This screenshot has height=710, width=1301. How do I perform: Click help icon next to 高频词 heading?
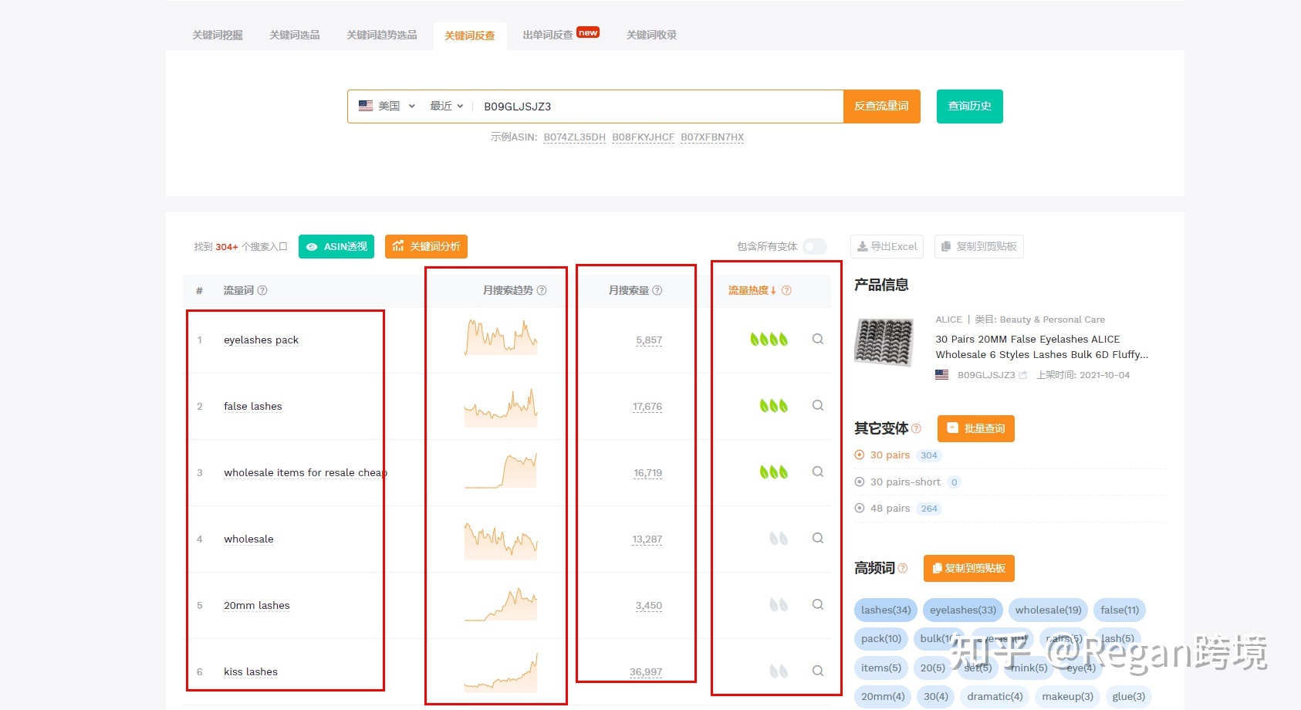tap(903, 568)
